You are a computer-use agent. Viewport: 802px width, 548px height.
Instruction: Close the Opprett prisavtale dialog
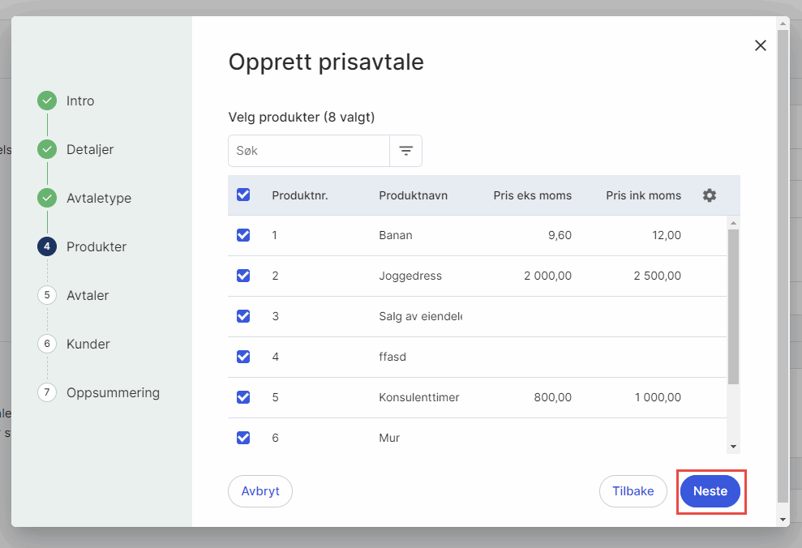(x=760, y=45)
